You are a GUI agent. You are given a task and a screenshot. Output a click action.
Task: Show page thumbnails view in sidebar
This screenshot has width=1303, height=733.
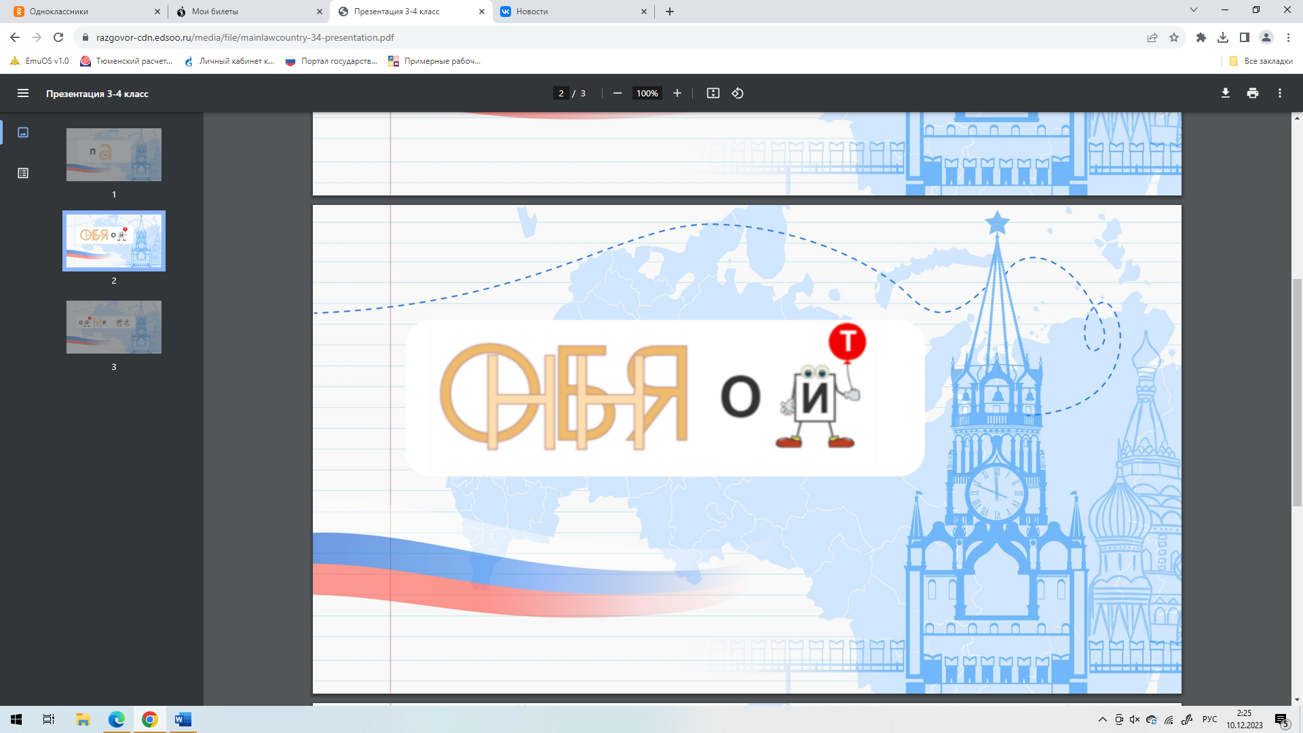coord(23,132)
